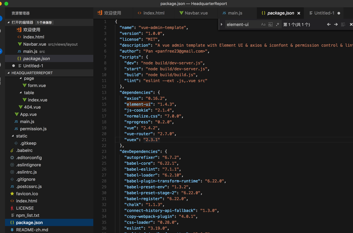
Task: Collapse the static folder
Action: pyautogui.click(x=13, y=136)
